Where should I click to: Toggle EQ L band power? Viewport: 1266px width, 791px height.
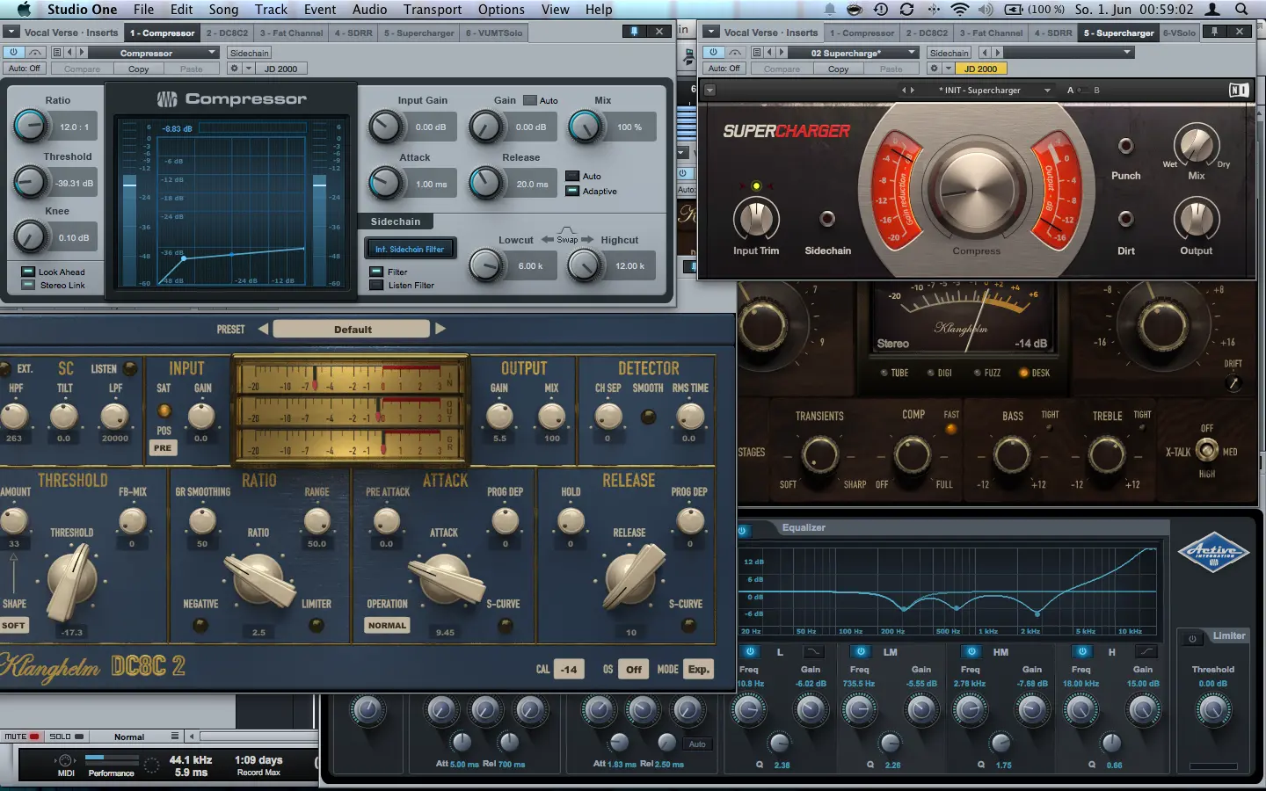[x=750, y=651]
